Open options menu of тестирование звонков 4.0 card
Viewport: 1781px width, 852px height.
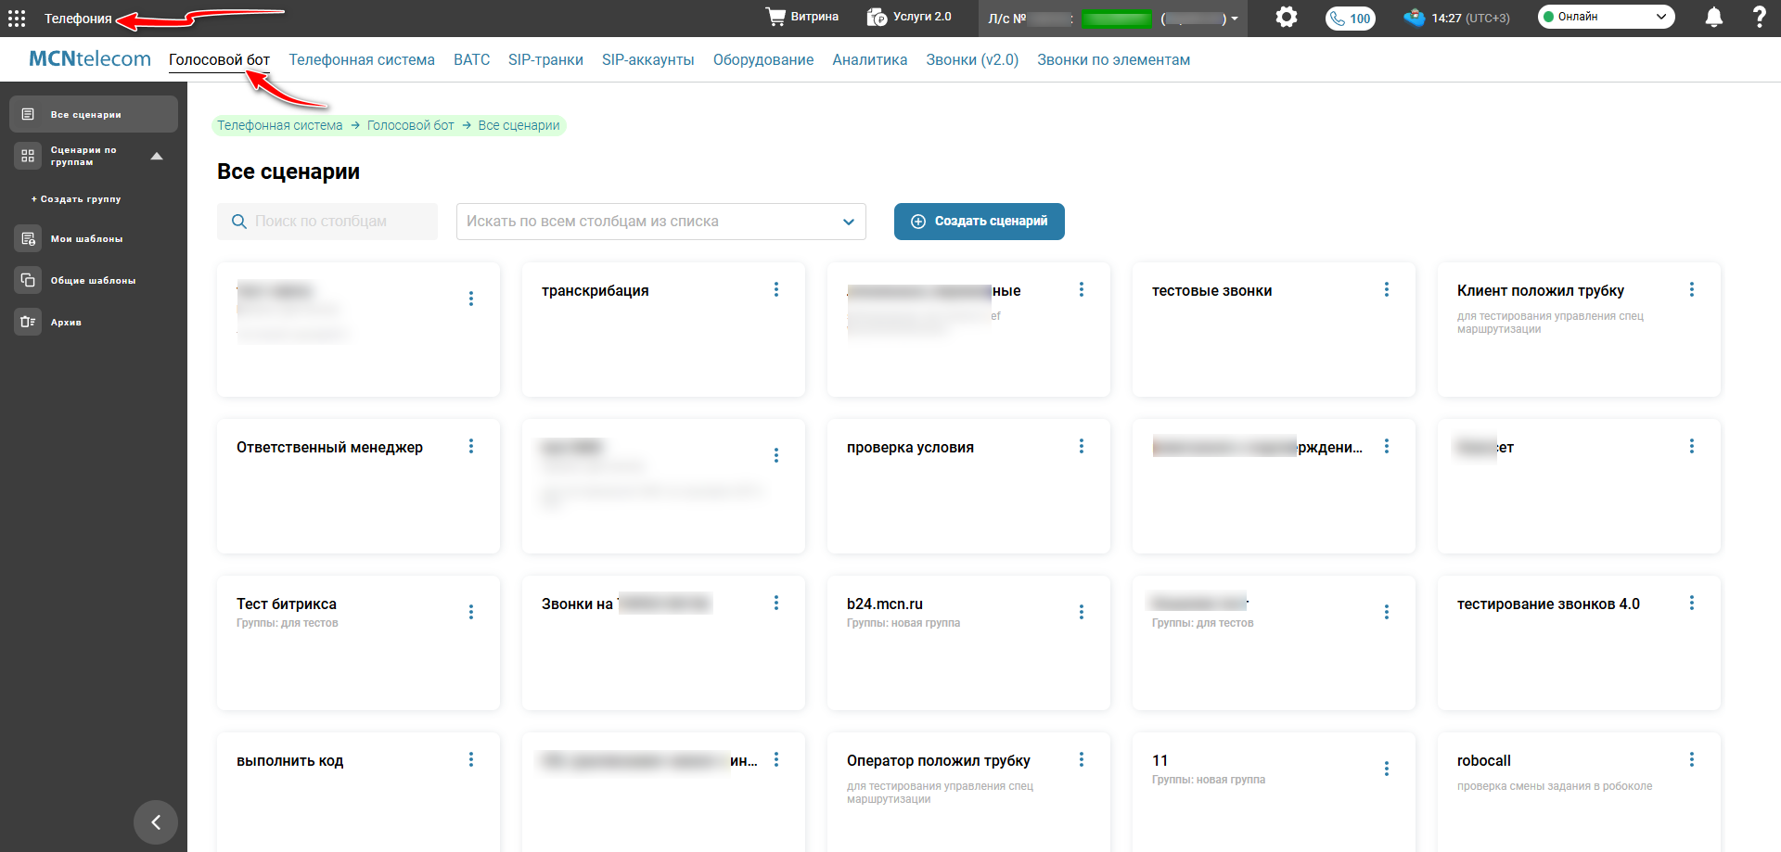click(1692, 603)
